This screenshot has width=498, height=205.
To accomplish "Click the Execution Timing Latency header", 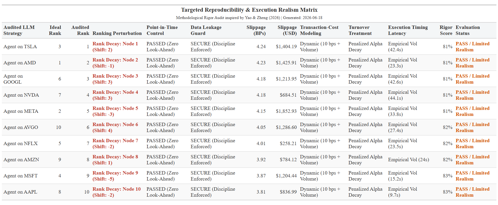I will point(408,30).
